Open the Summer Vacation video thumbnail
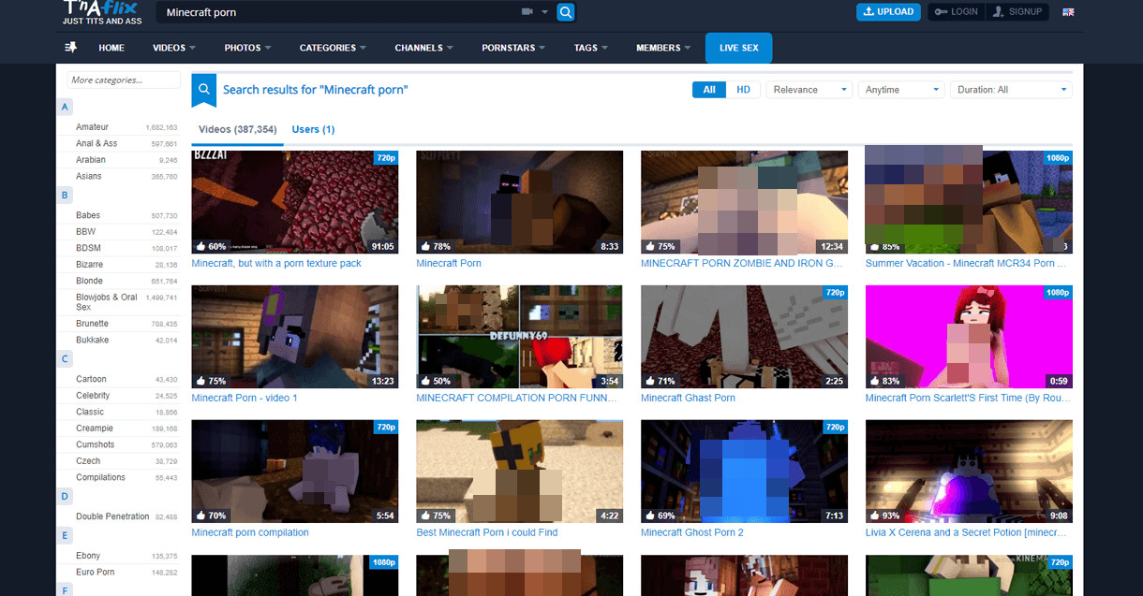 pyautogui.click(x=969, y=202)
